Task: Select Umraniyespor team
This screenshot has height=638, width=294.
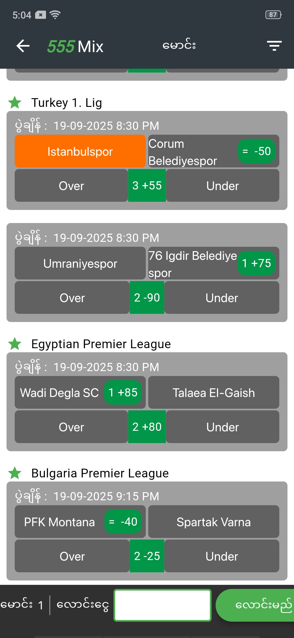Action: [x=80, y=263]
